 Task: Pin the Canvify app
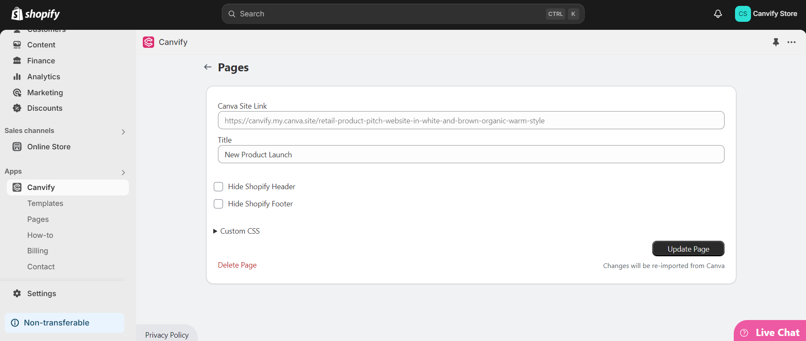[776, 42]
